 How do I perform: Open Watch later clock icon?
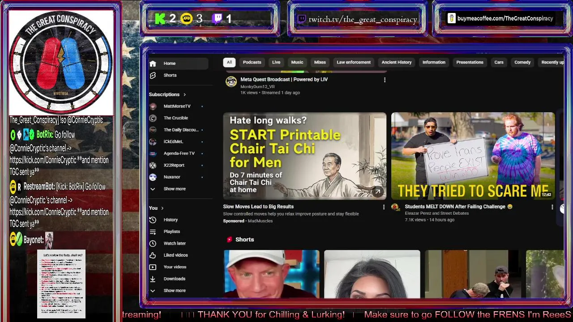tap(153, 243)
